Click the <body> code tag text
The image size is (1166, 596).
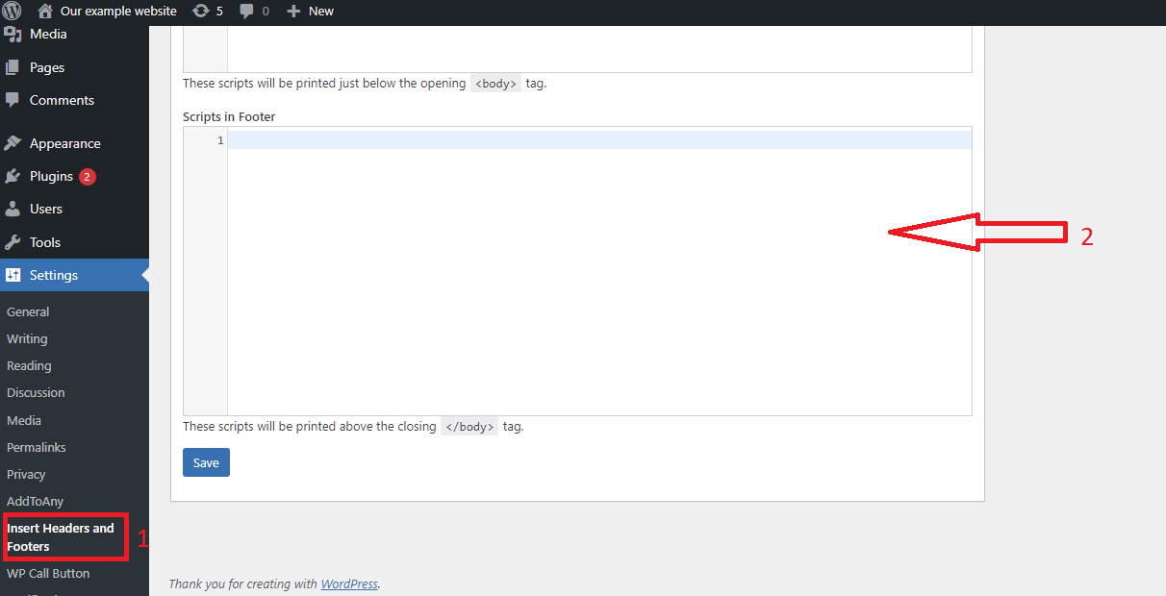tap(495, 84)
